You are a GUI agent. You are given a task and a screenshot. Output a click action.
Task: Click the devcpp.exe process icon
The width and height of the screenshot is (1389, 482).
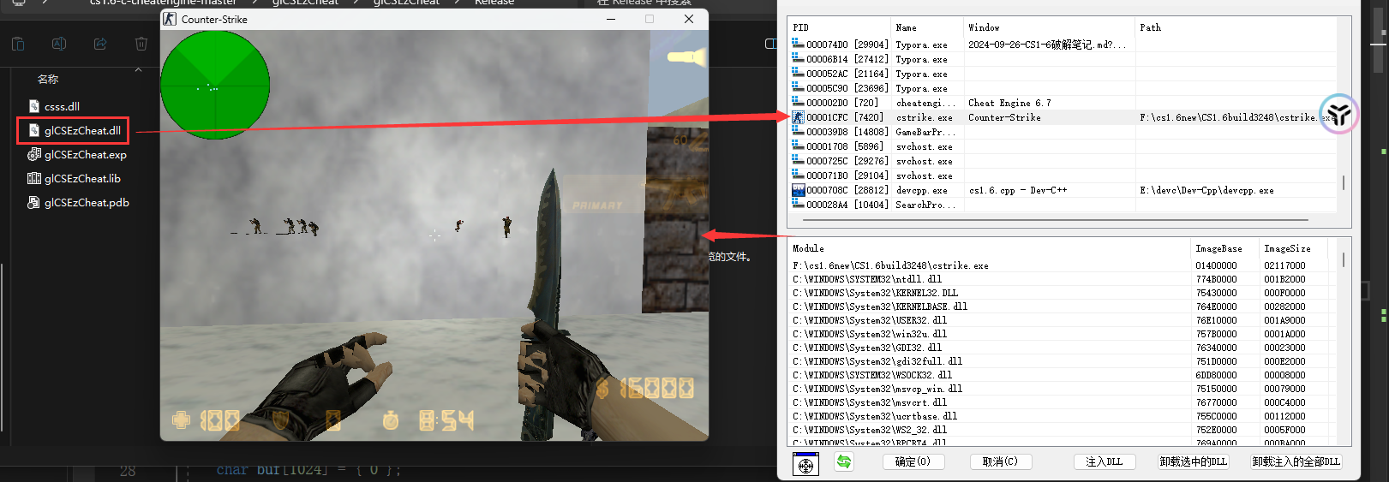(x=798, y=190)
